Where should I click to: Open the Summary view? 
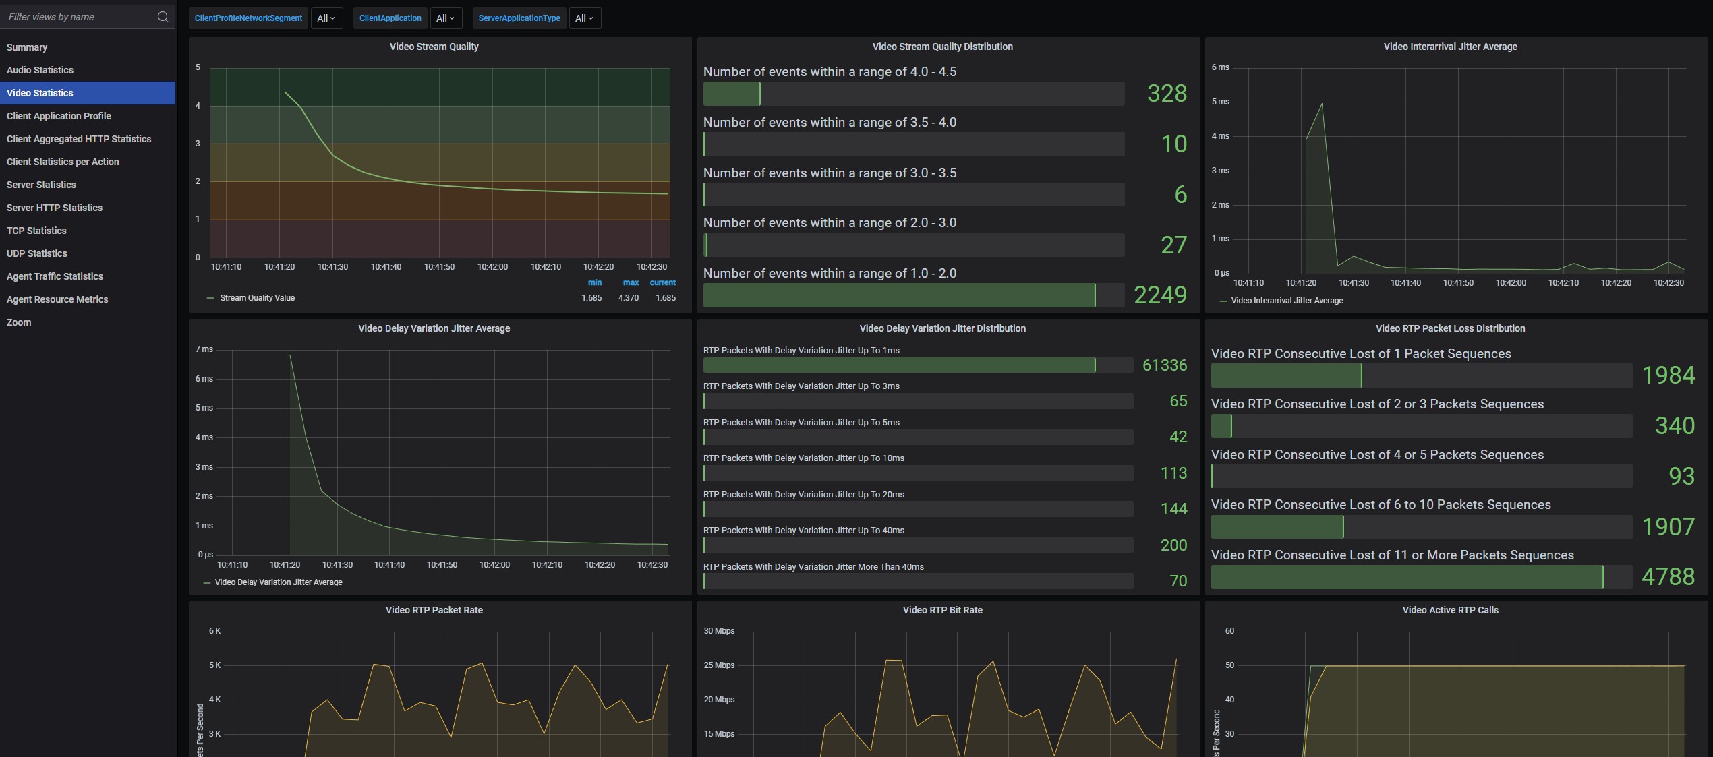click(27, 47)
